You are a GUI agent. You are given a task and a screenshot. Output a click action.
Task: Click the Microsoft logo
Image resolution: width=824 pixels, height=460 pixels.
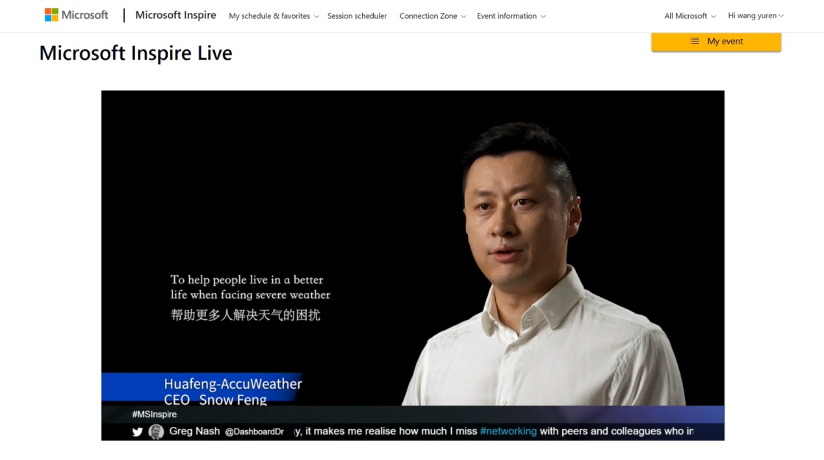pyautogui.click(x=76, y=15)
